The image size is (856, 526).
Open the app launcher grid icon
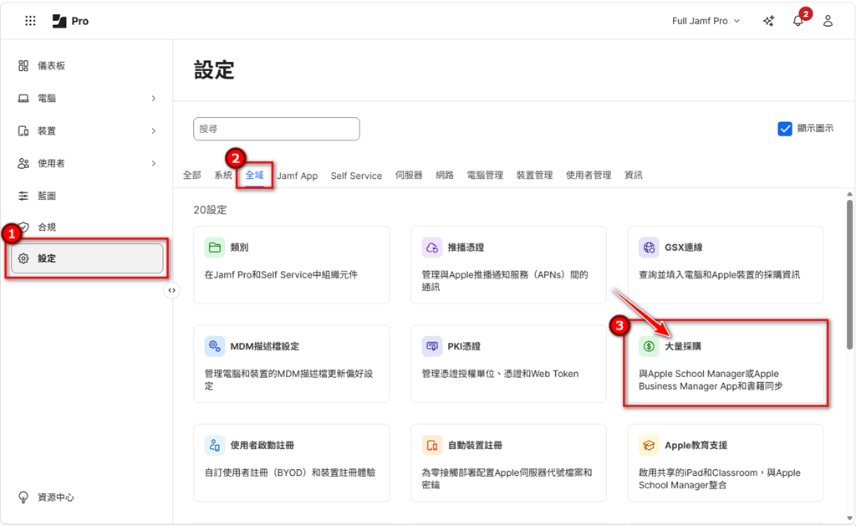pyautogui.click(x=30, y=21)
